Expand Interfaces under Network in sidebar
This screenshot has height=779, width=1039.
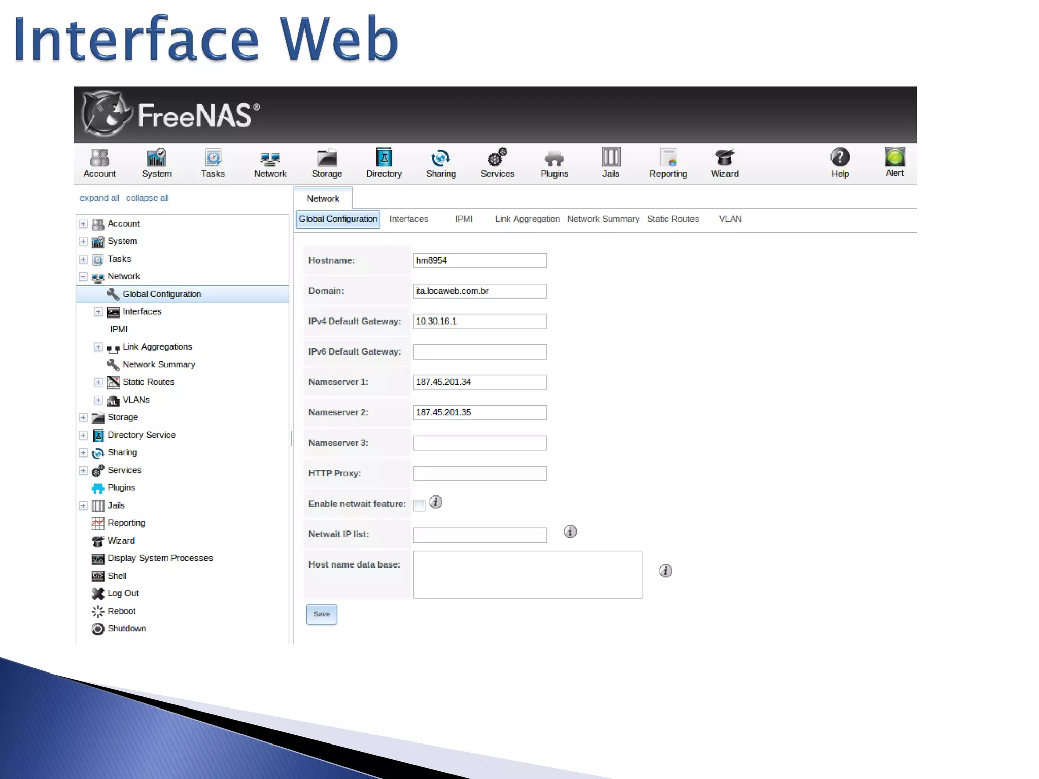point(98,312)
